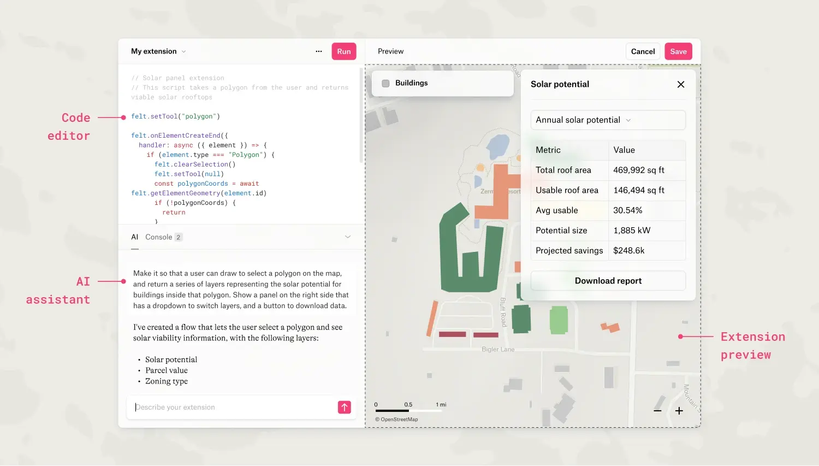The image size is (819, 466).
Task: Click the send arrow icon in prompt box
Action: [x=345, y=408]
